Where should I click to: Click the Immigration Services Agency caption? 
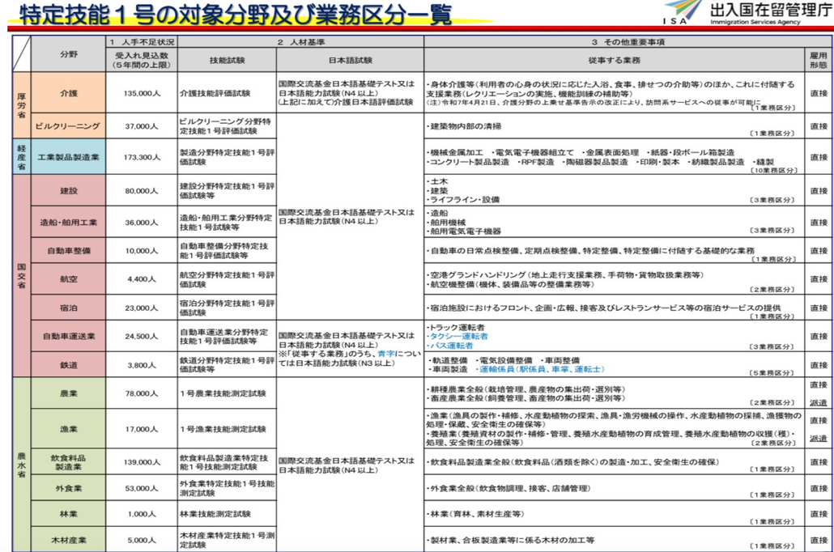tap(755, 23)
